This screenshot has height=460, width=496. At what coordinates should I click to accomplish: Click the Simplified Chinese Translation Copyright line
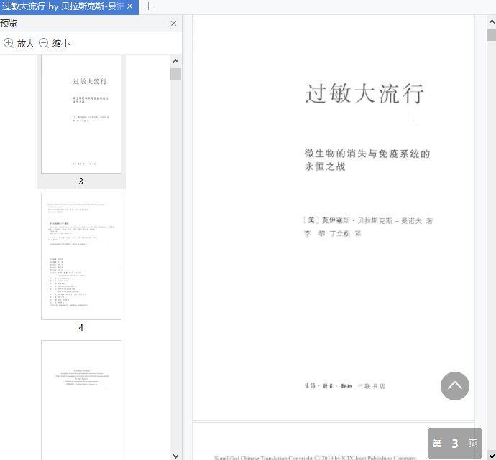click(316, 457)
